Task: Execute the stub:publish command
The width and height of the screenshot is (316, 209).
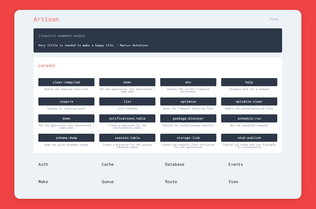Action: point(249,138)
